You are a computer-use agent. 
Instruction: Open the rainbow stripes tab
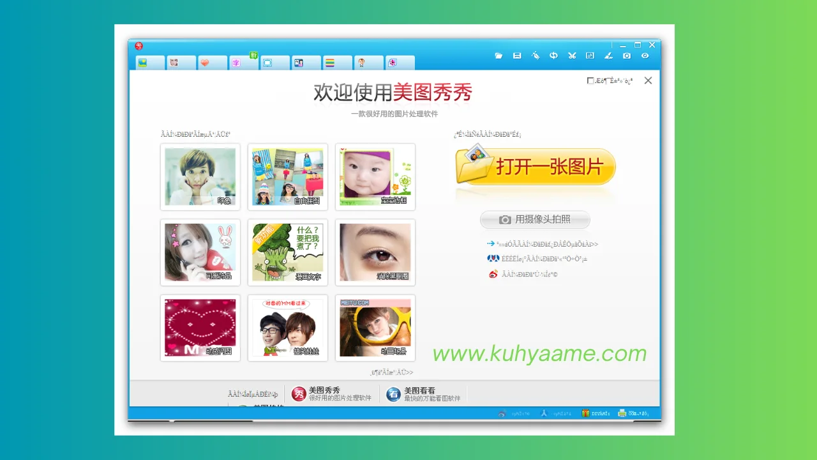[x=338, y=63]
